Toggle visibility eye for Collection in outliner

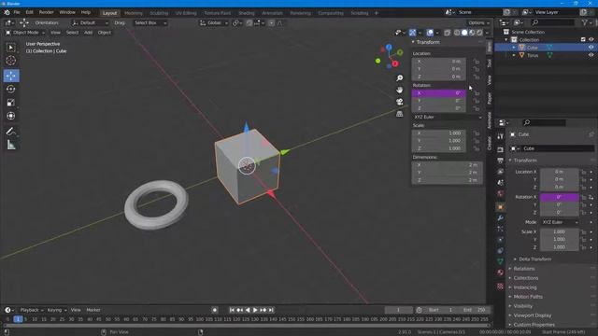coord(591,39)
